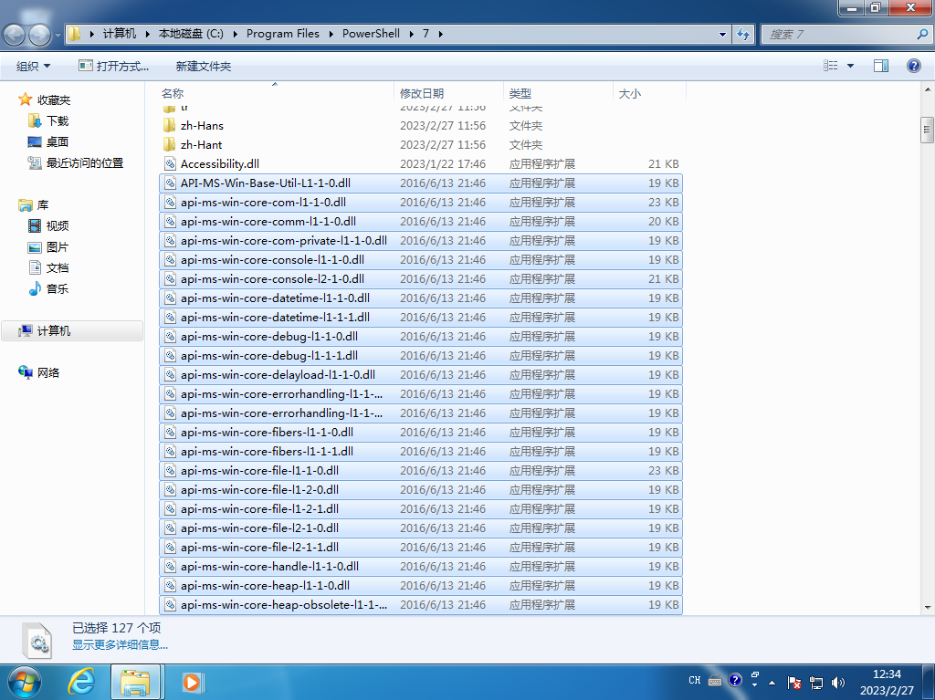Click the Open With toolbar button
This screenshot has height=700, width=935.
coord(114,67)
